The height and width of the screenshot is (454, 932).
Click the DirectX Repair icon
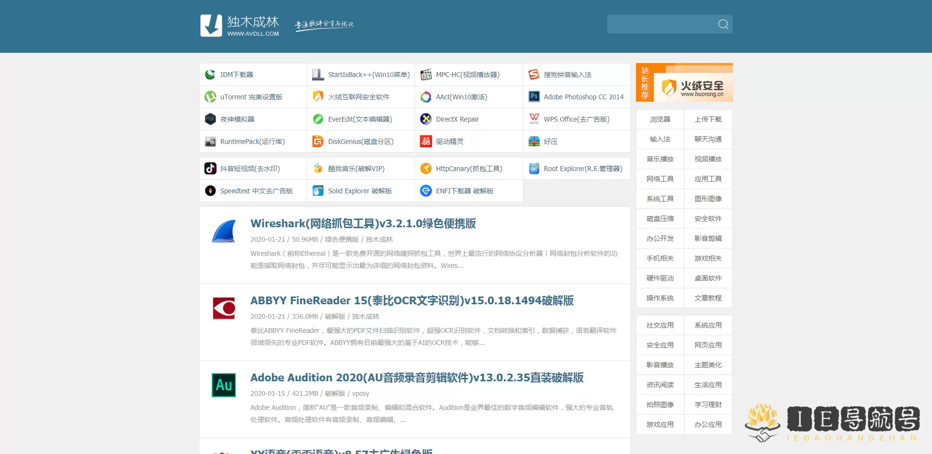click(426, 119)
